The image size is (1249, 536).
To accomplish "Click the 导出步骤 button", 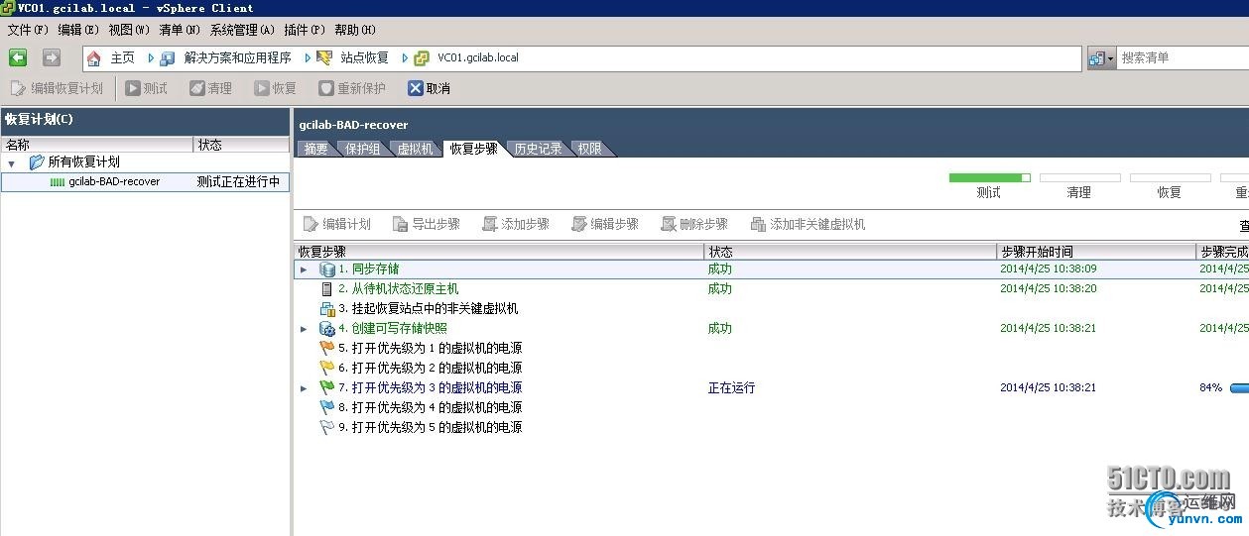I will coord(426,224).
